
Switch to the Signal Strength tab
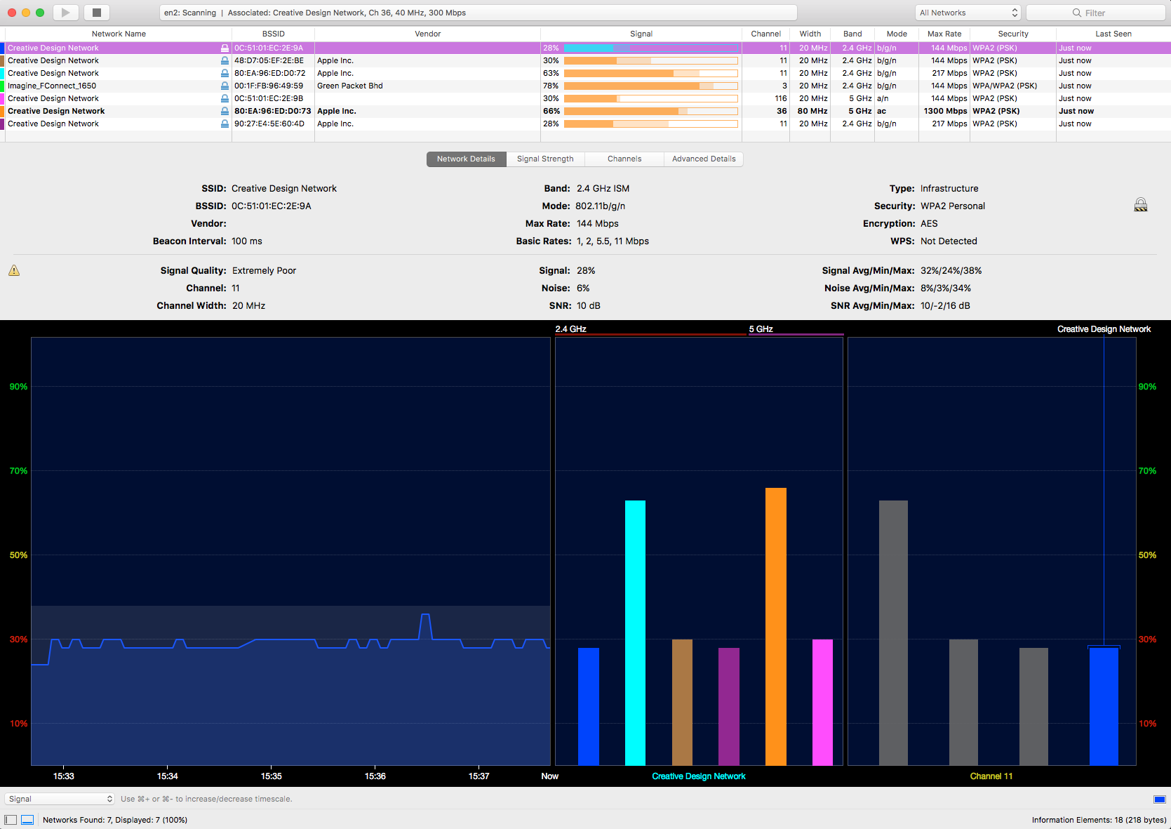click(545, 159)
